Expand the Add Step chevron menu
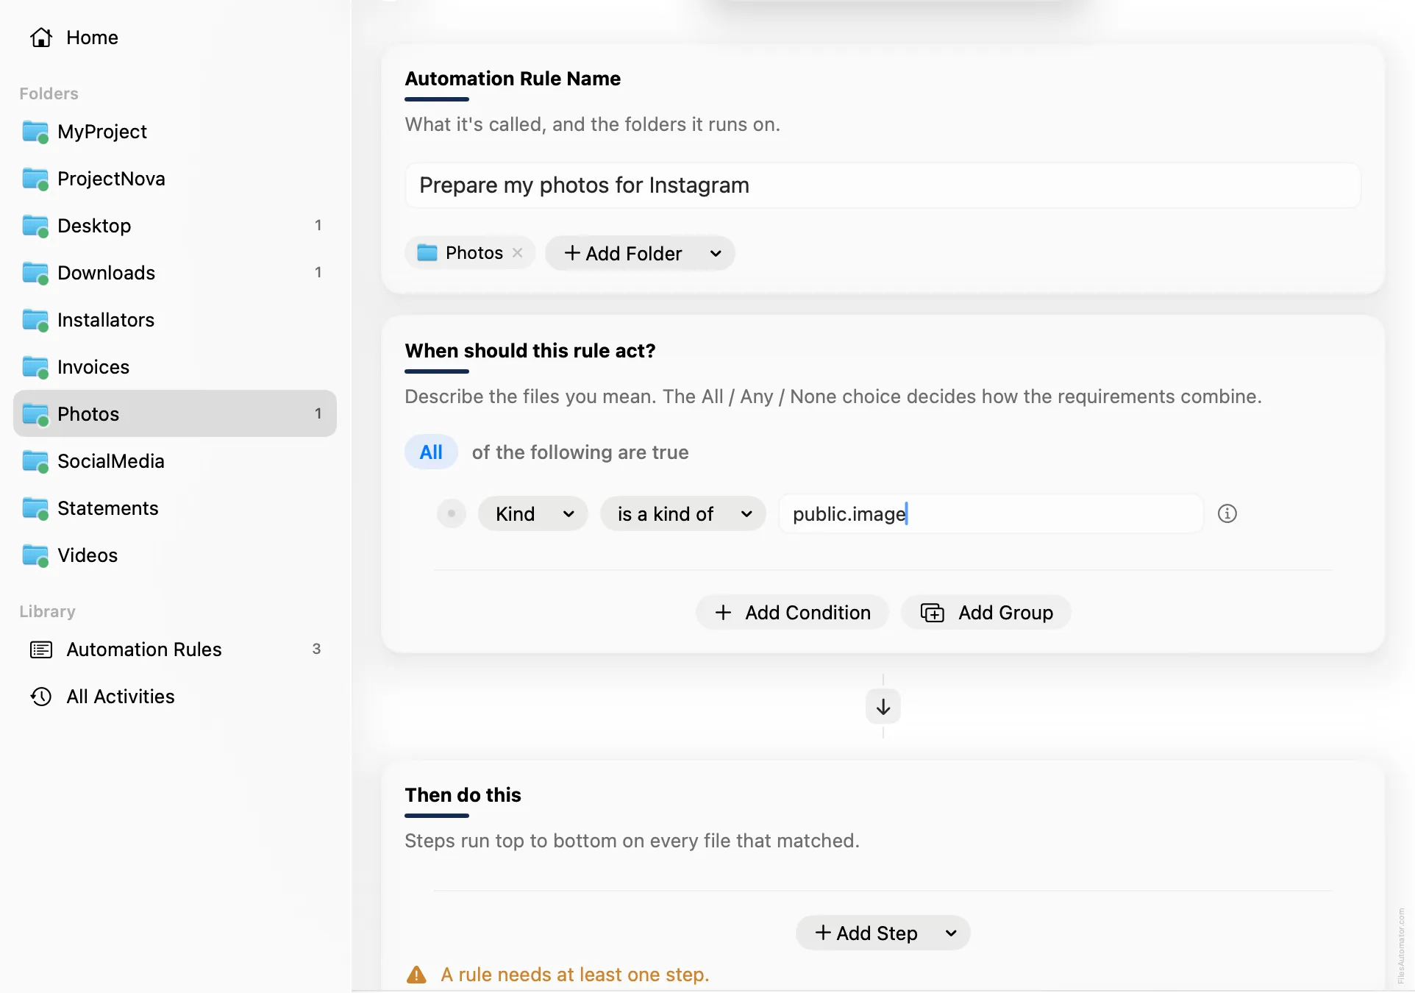This screenshot has height=993, width=1415. [951, 933]
